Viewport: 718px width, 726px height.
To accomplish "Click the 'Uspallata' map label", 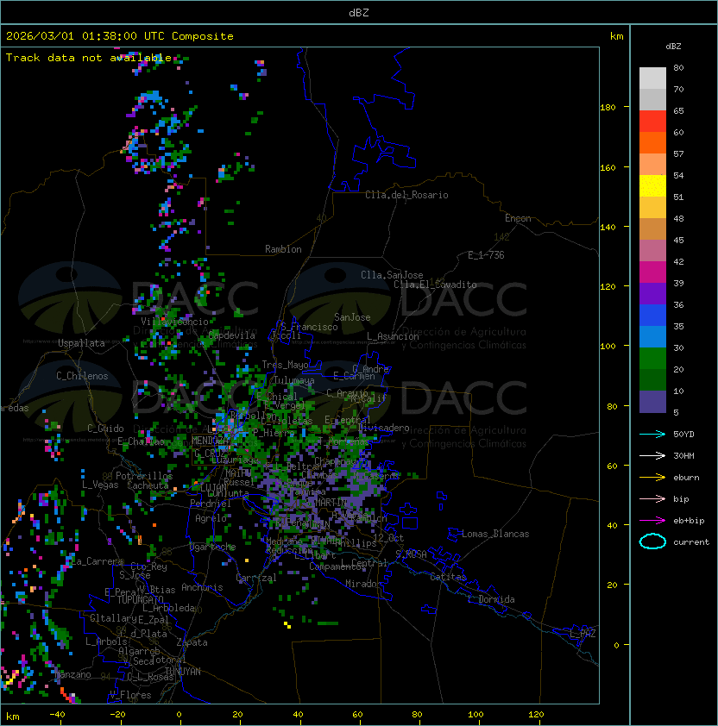I will point(81,343).
